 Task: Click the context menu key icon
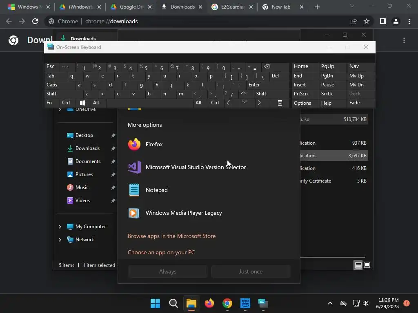click(280, 103)
